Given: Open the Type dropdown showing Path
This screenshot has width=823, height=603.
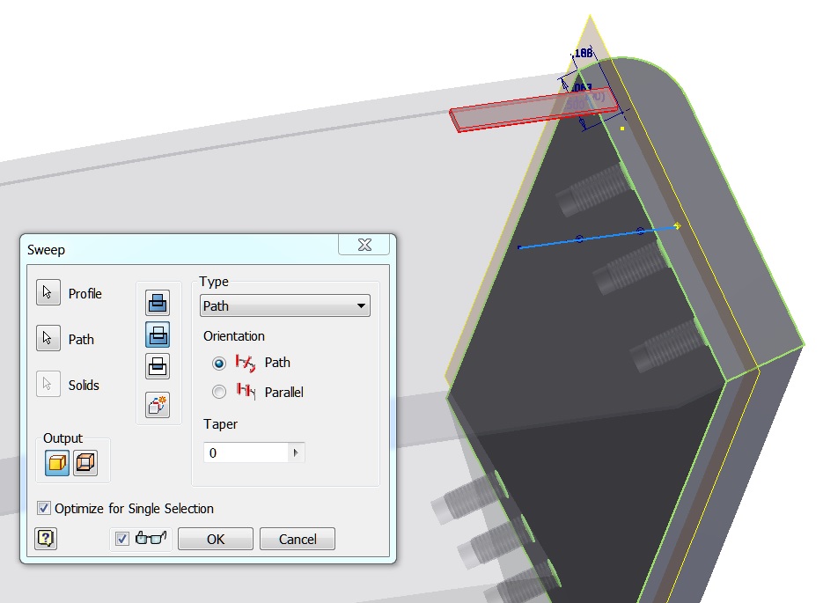Looking at the screenshot, I should point(361,305).
